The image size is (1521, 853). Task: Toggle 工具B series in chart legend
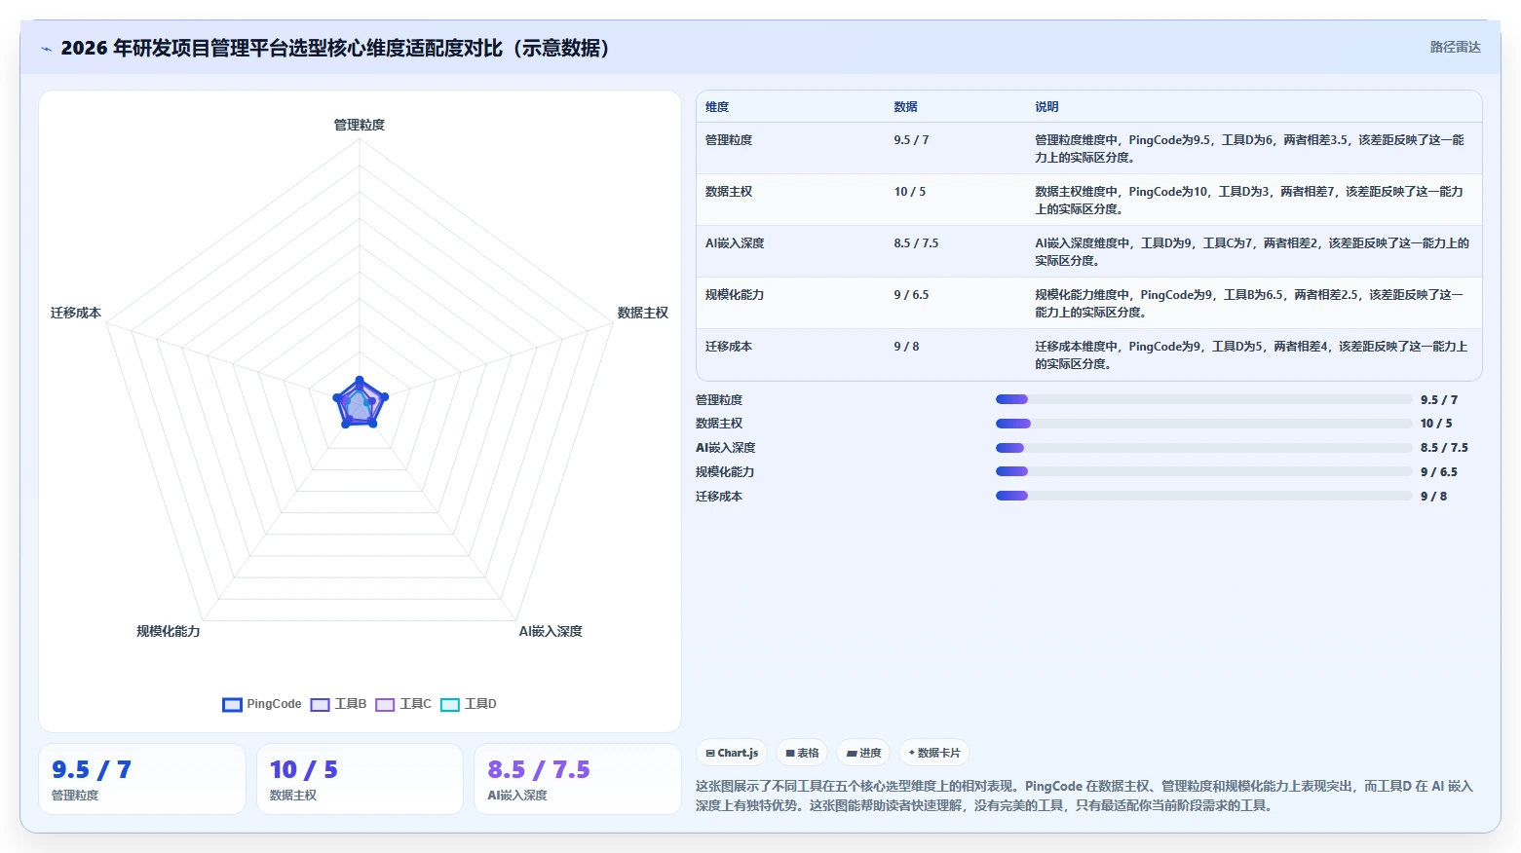click(x=339, y=704)
